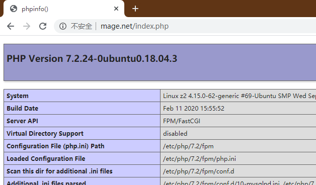Open a new tab with the plus button

click(x=135, y=9)
